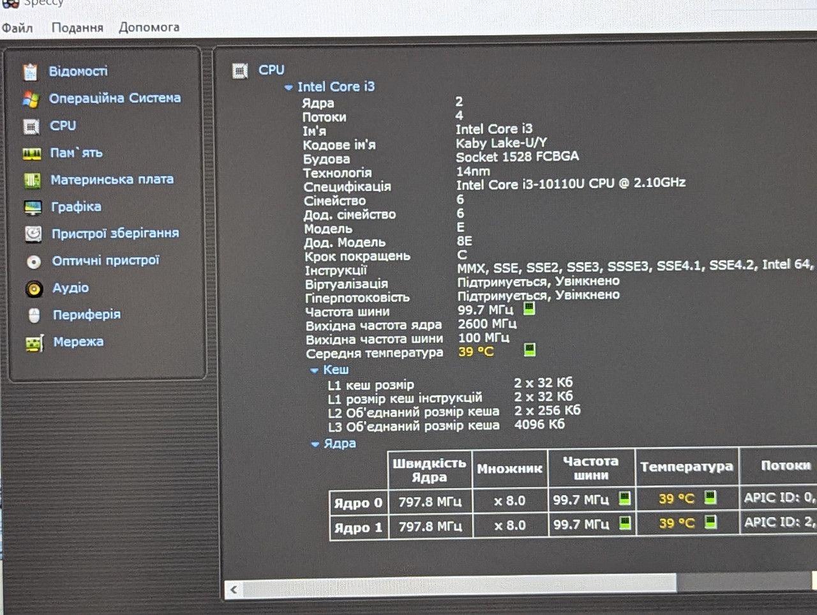Click the Частота шини column header

[591, 467]
